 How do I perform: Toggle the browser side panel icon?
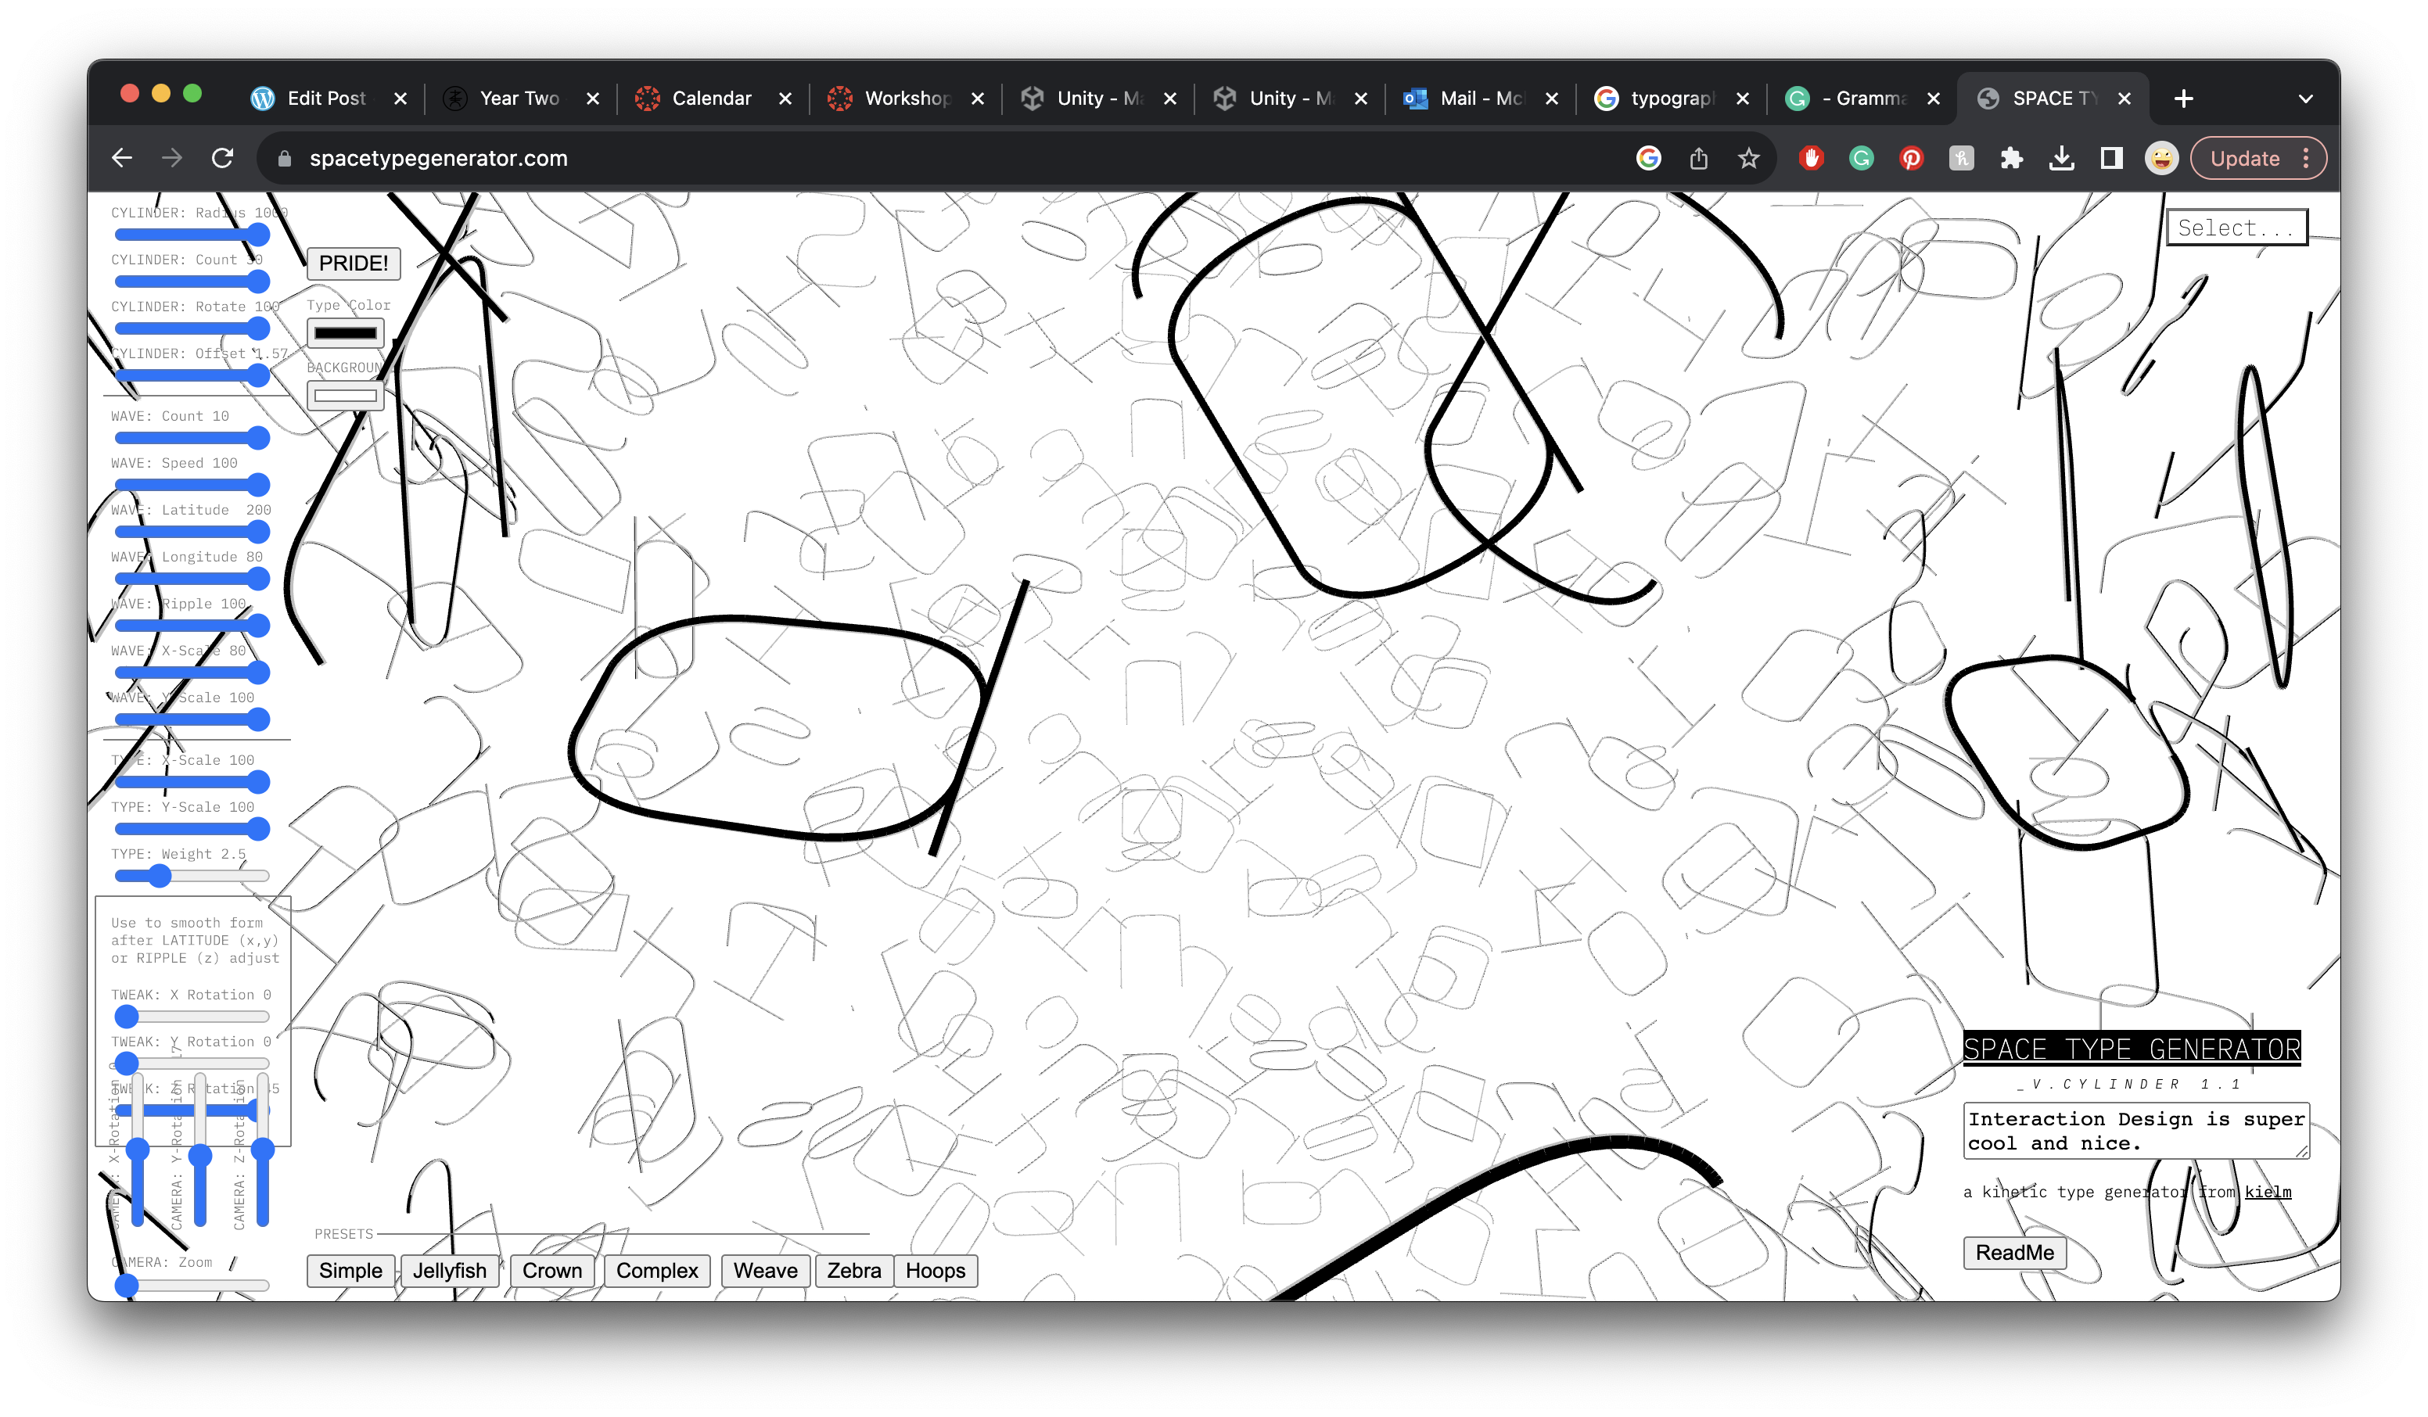pos(2111,158)
